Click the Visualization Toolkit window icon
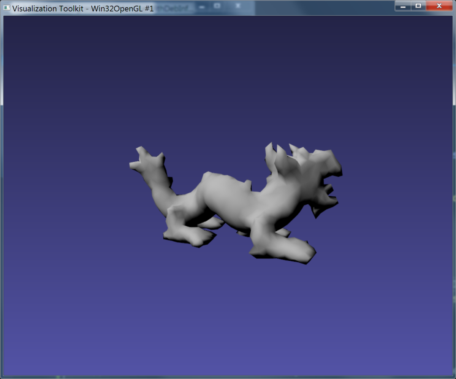The width and height of the screenshot is (456, 379). click(6, 8)
